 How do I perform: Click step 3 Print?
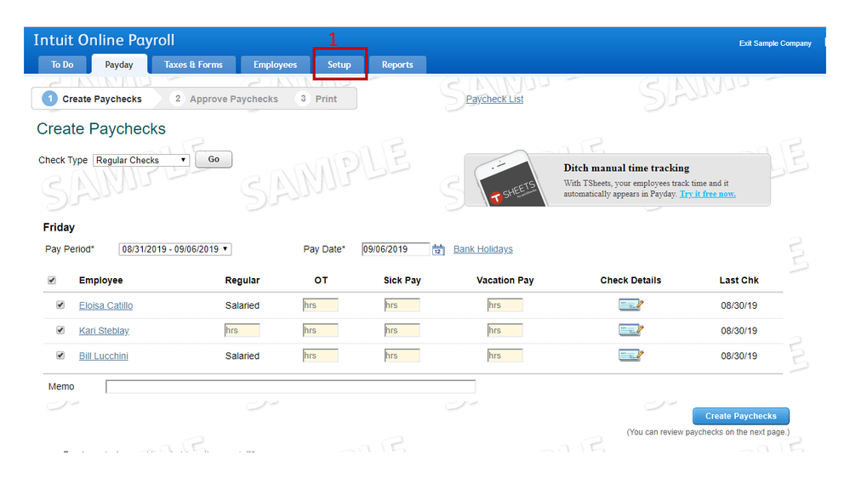pyautogui.click(x=317, y=99)
